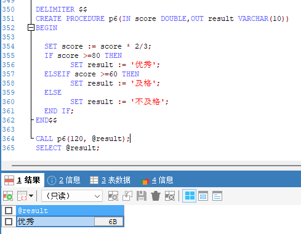Click the colored shapes icon on the 4 信息 tab
Screen dimensions: 301x234
point(145,181)
